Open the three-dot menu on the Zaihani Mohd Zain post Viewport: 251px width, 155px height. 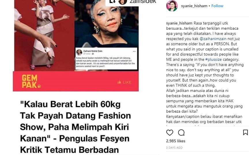pos(134,51)
